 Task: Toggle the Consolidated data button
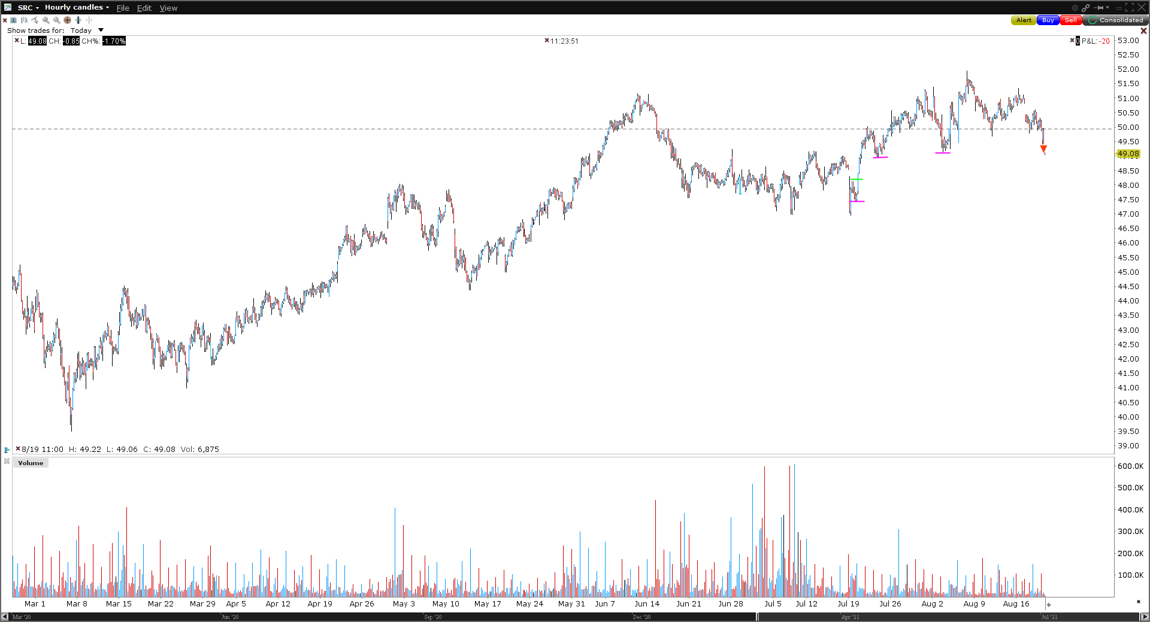[1115, 20]
